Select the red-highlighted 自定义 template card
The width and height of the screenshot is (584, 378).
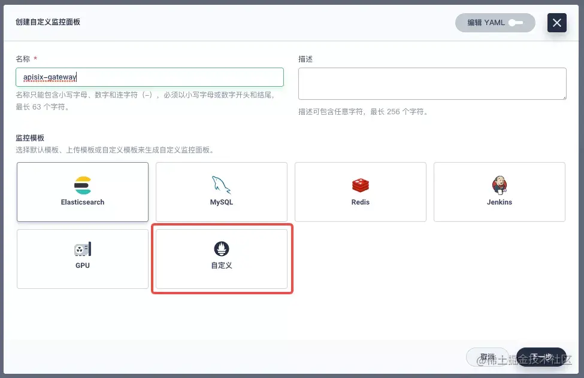[221, 258]
